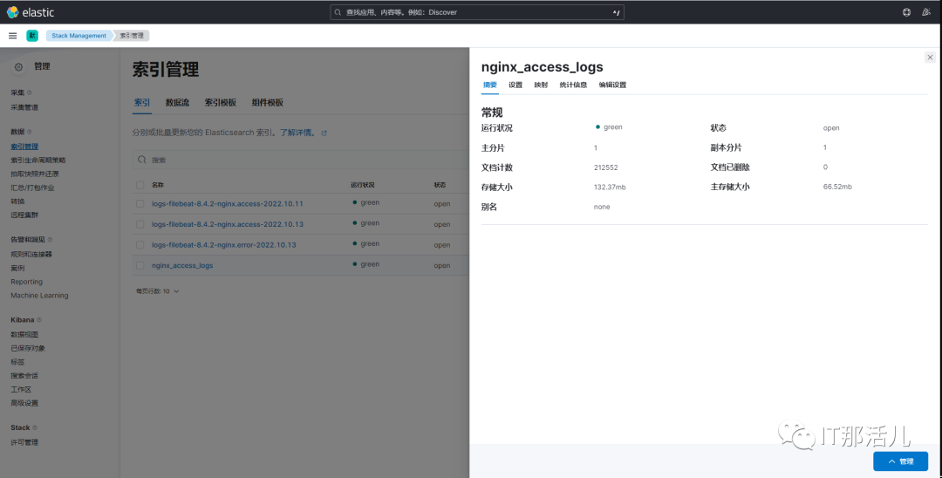
Task: Sort the table by 名称 column header
Action: point(157,185)
